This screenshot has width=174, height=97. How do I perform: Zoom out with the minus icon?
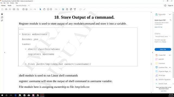pyautogui.click(x=48, y=9)
